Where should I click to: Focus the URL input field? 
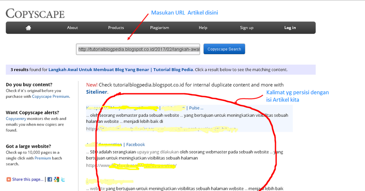click(x=138, y=49)
